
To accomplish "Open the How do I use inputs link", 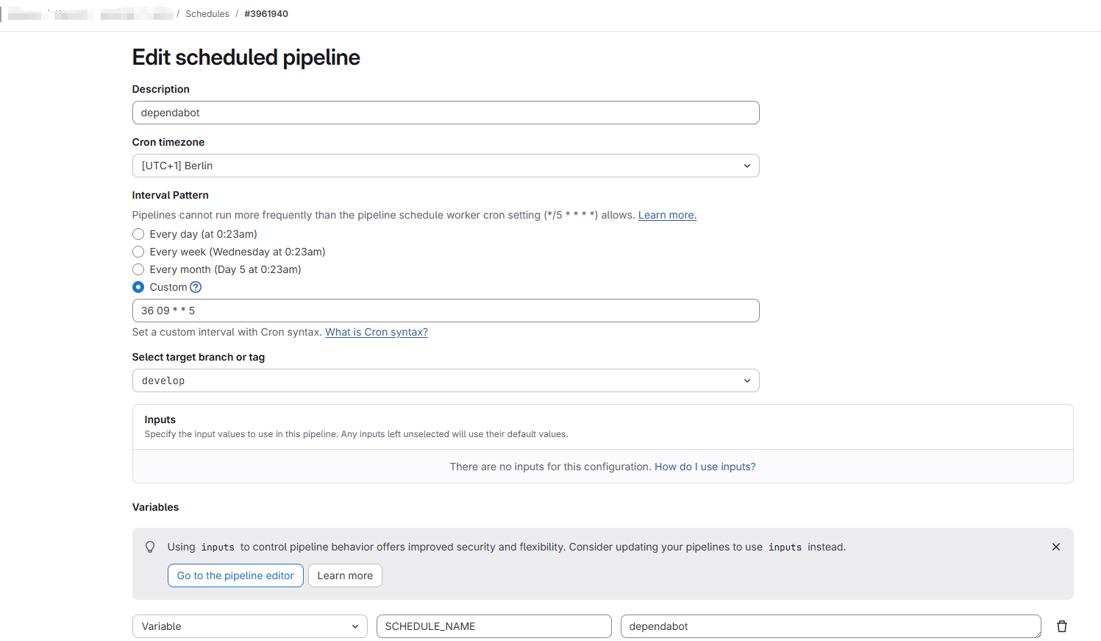I will click(x=705, y=467).
